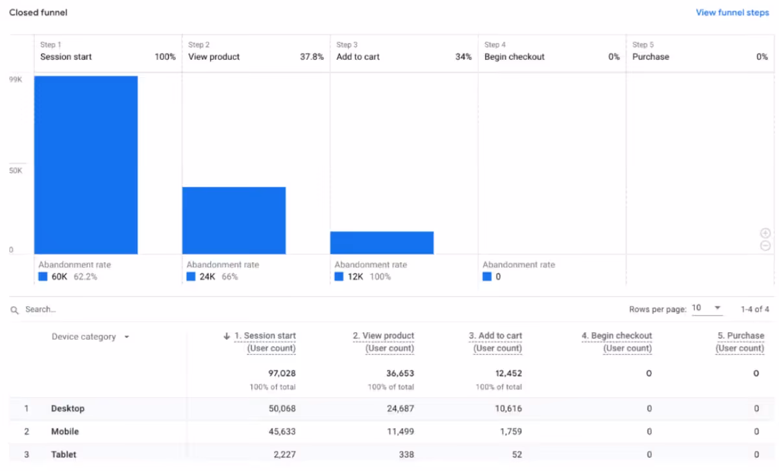The image size is (779, 471).
Task: Click the Step 1 Session start header
Action: coord(108,51)
